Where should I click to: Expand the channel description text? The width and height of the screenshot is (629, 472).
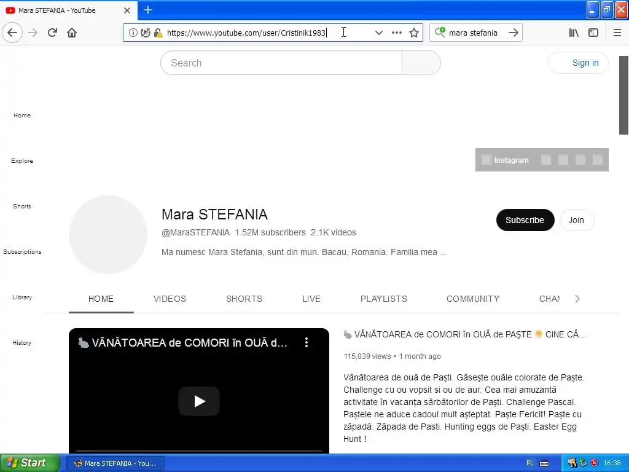pyautogui.click(x=305, y=252)
